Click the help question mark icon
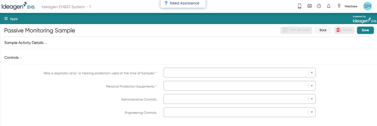 point(319,6)
